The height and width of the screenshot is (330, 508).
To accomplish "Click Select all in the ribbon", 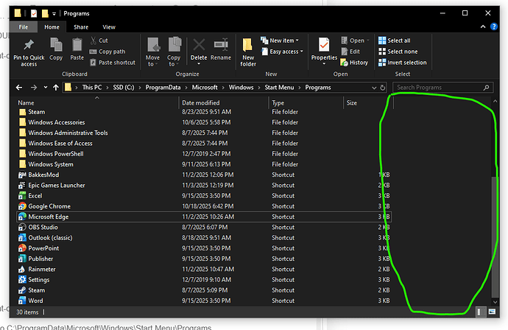I will point(398,41).
